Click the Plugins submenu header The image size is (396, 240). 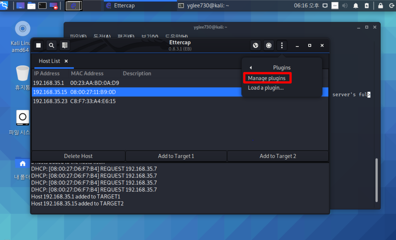click(x=282, y=68)
